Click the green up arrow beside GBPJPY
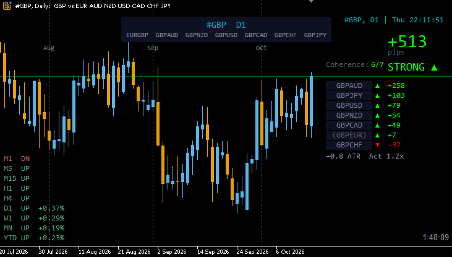The image size is (452, 257). (x=377, y=95)
